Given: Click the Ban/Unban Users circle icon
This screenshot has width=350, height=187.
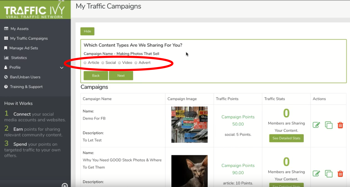Looking at the screenshot, I should (x=6, y=77).
